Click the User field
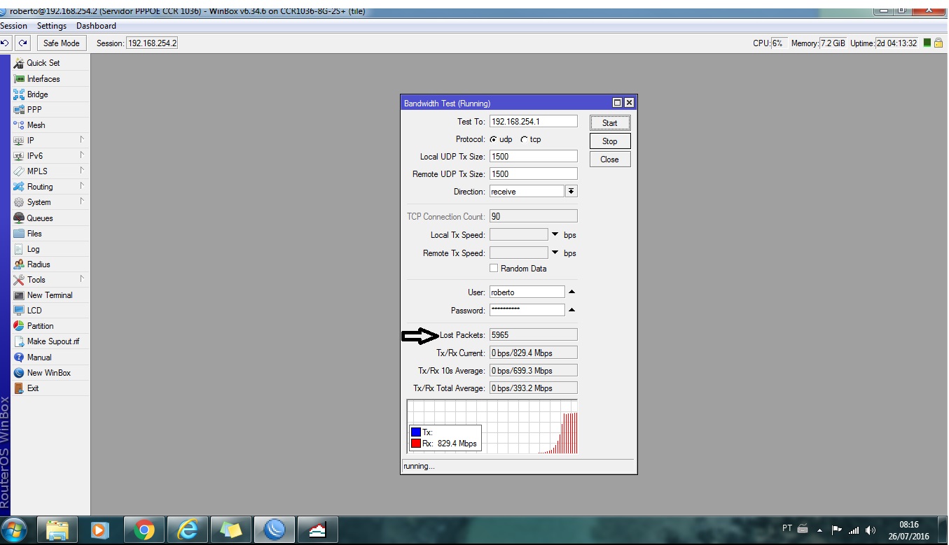This screenshot has height=545, width=949. [527, 292]
